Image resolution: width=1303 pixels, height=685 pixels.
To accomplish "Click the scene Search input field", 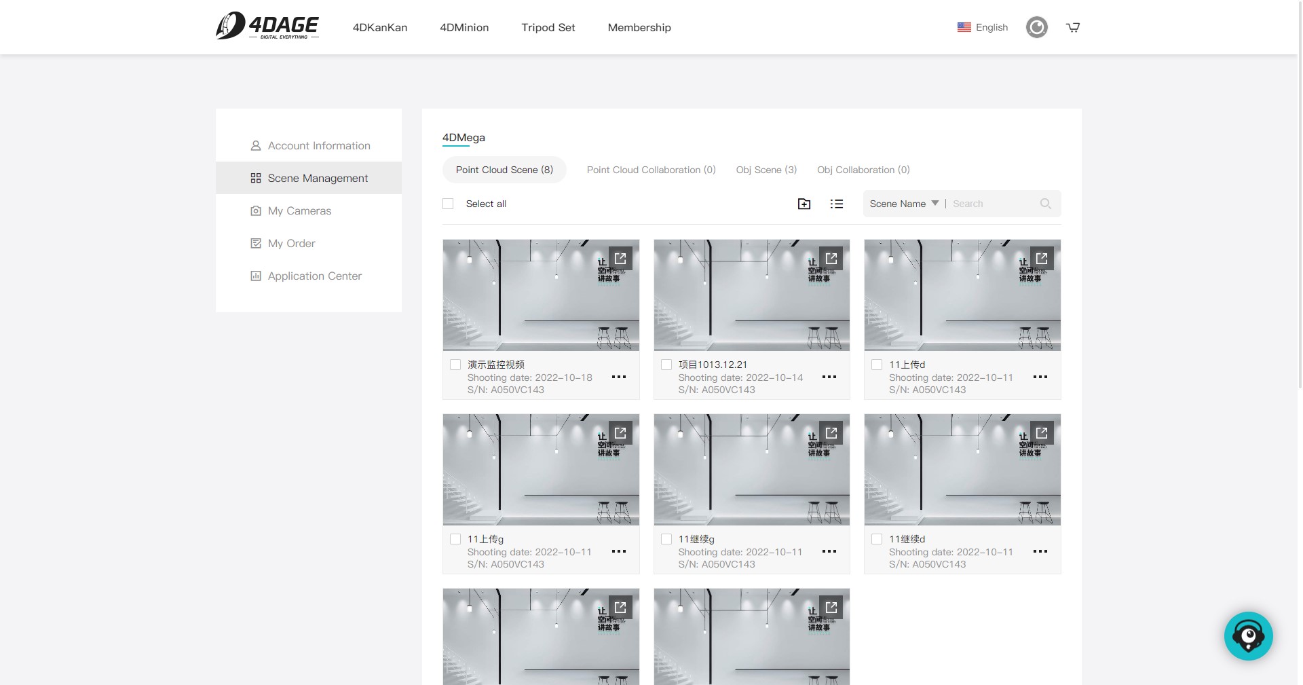I will coord(991,204).
